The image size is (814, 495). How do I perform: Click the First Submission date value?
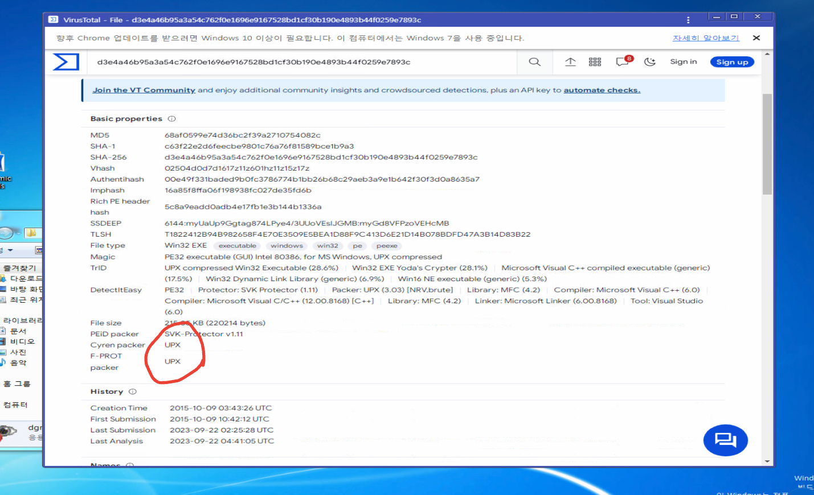point(219,419)
